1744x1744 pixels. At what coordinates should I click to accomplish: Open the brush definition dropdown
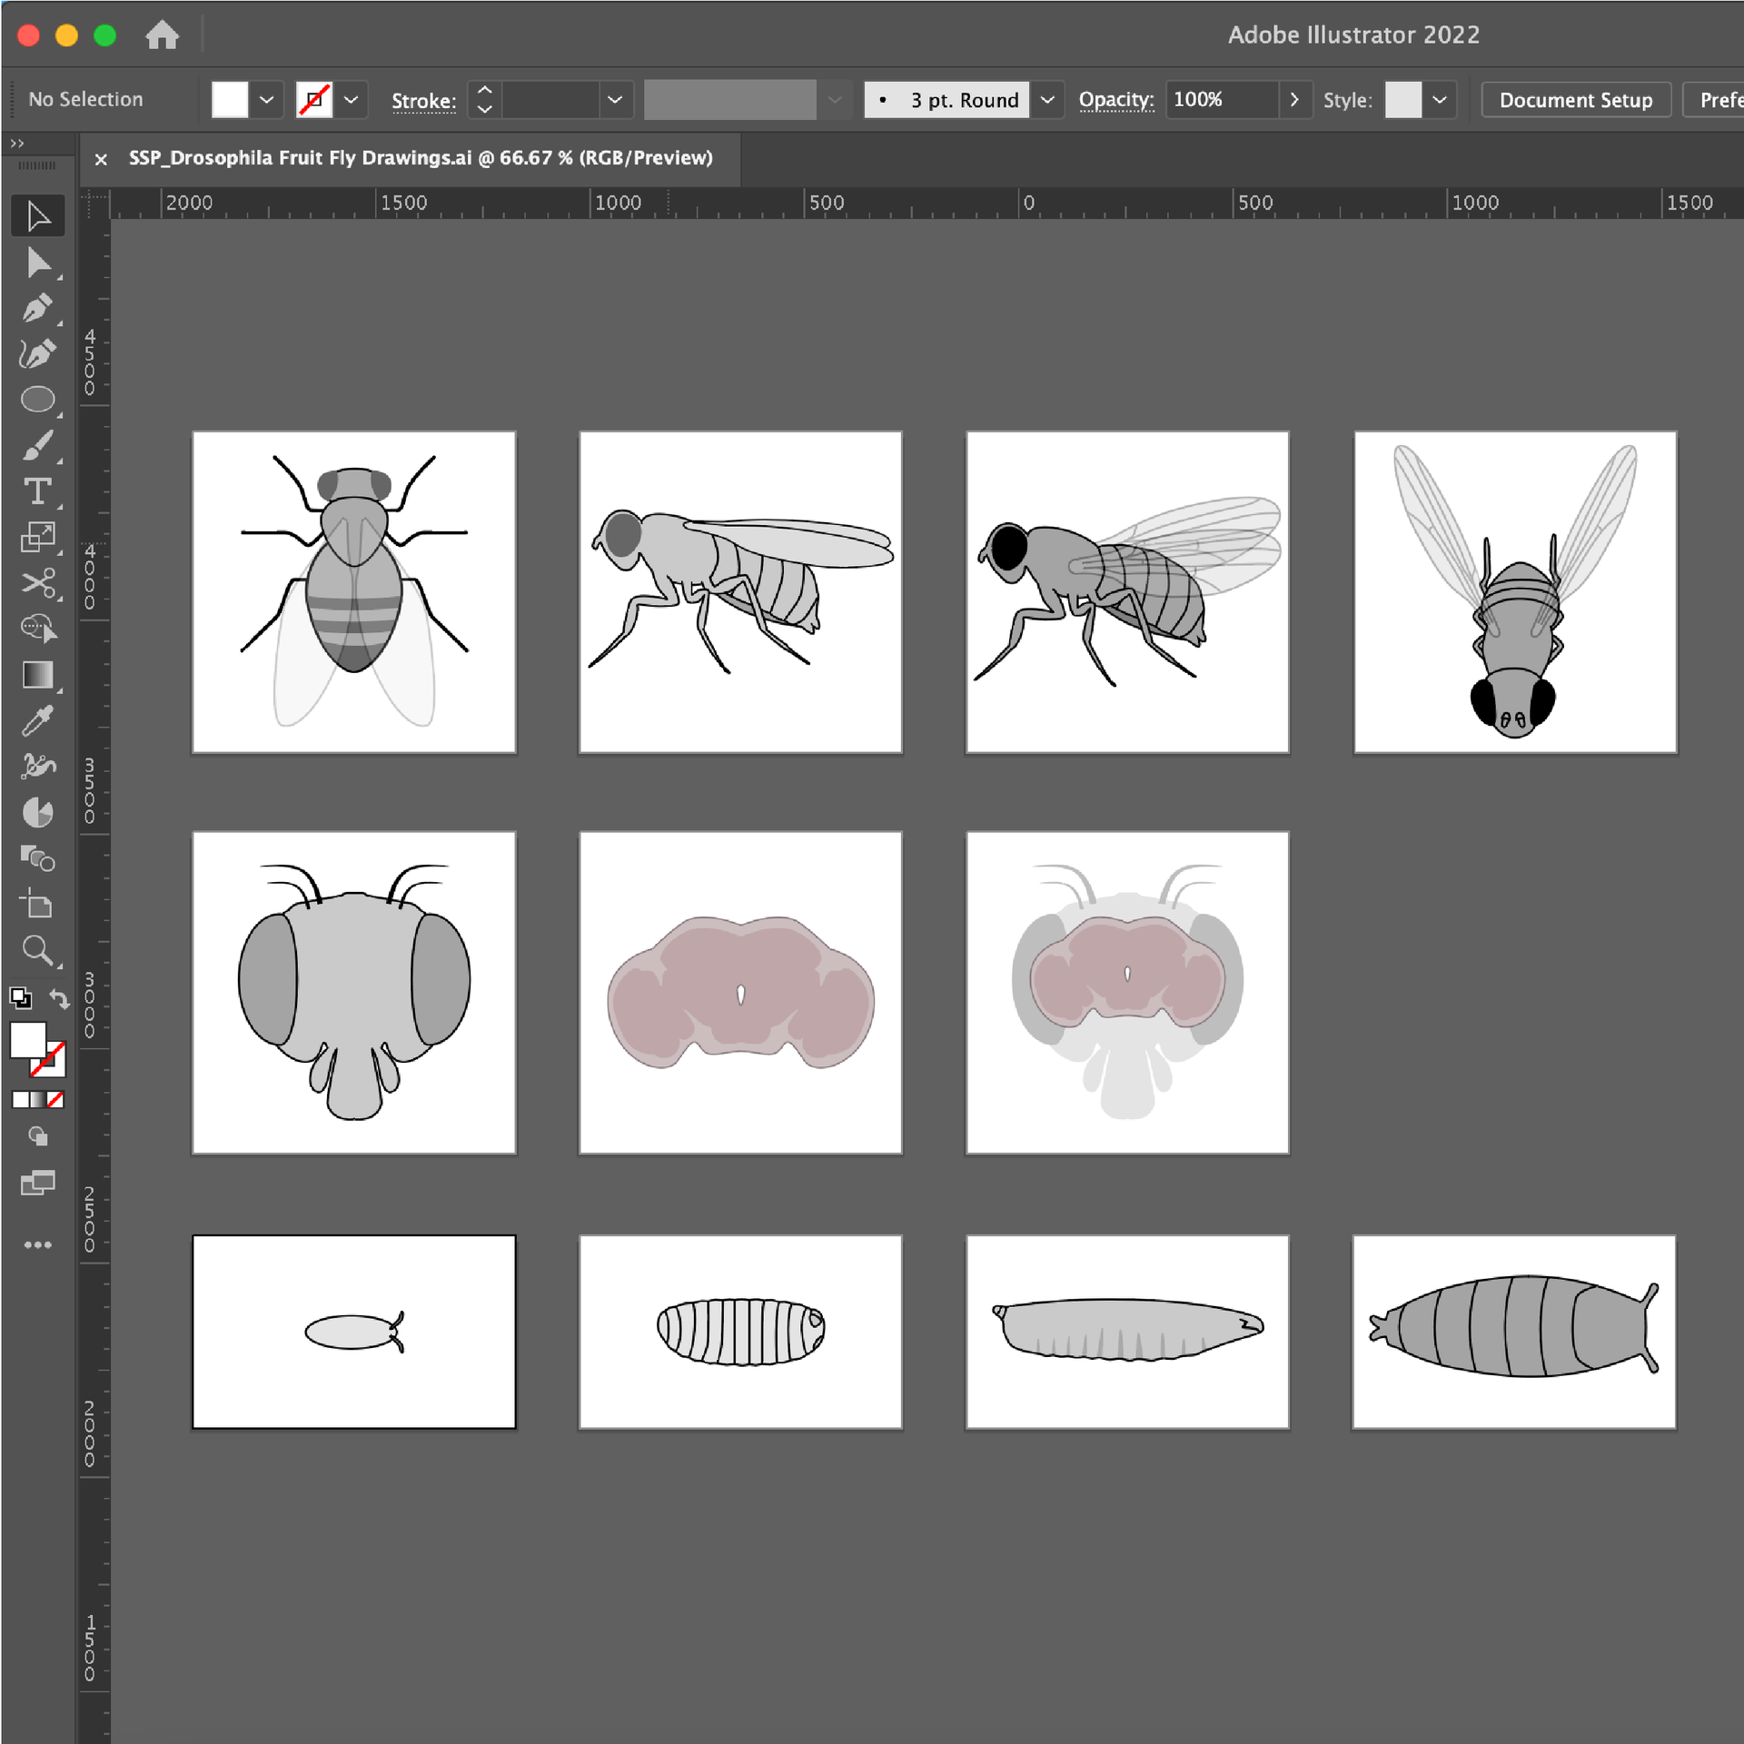1048,100
